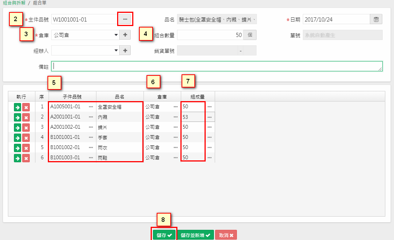Delete row 6 with red X icon
The image size is (394, 240).
(x=26, y=158)
